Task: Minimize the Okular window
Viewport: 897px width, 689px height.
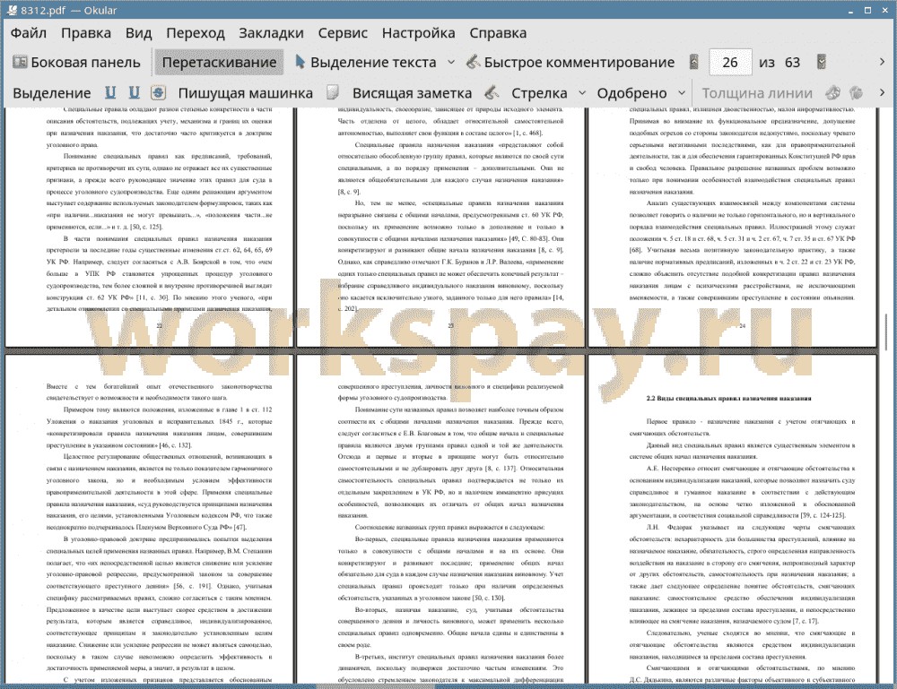Action: click(850, 10)
